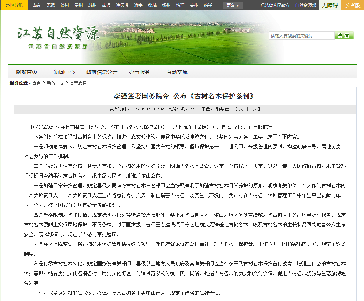The width and height of the screenshot is (364, 301).
Task: Go to the 无锡 city site
Action: (51, 5)
